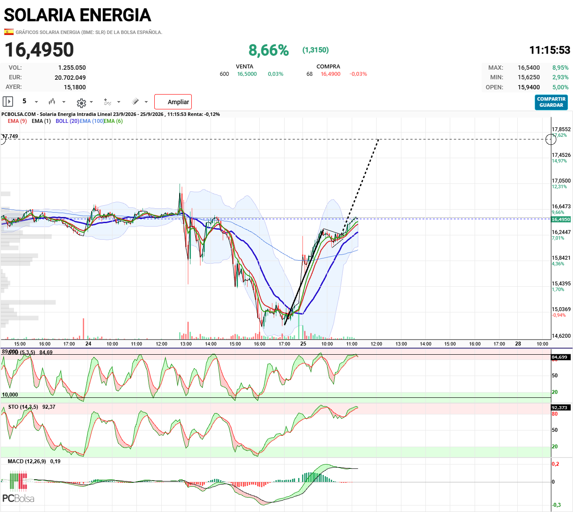
Task: Click the AYER value 15,1800
Action: coord(75,87)
